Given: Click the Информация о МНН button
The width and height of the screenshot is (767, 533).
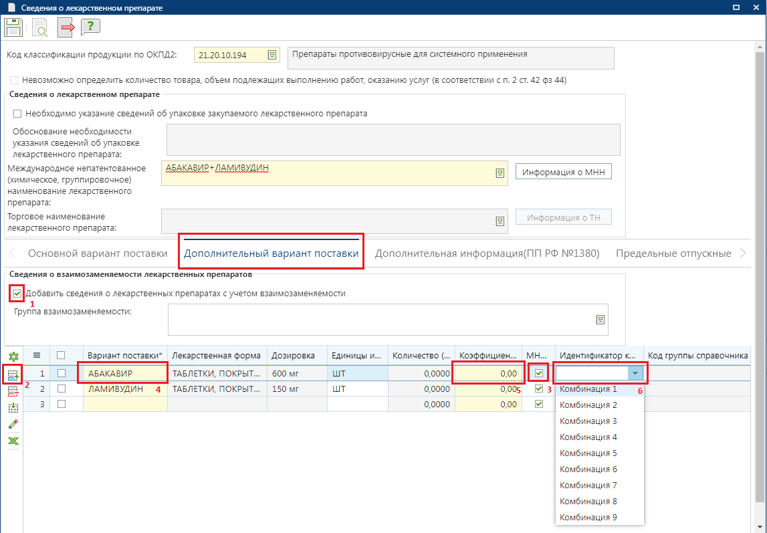Looking at the screenshot, I should [x=564, y=172].
